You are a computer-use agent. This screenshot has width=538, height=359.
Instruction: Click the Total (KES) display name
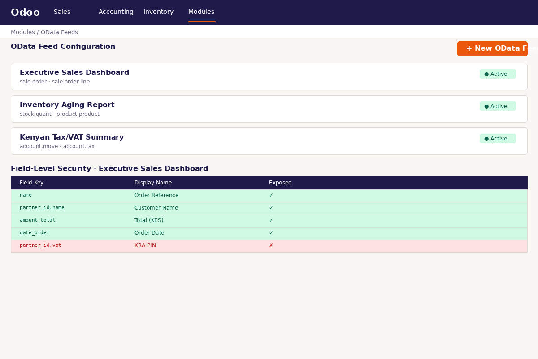click(149, 220)
